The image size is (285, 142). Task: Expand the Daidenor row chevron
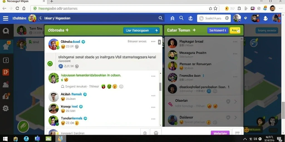pyautogui.click(x=235, y=118)
